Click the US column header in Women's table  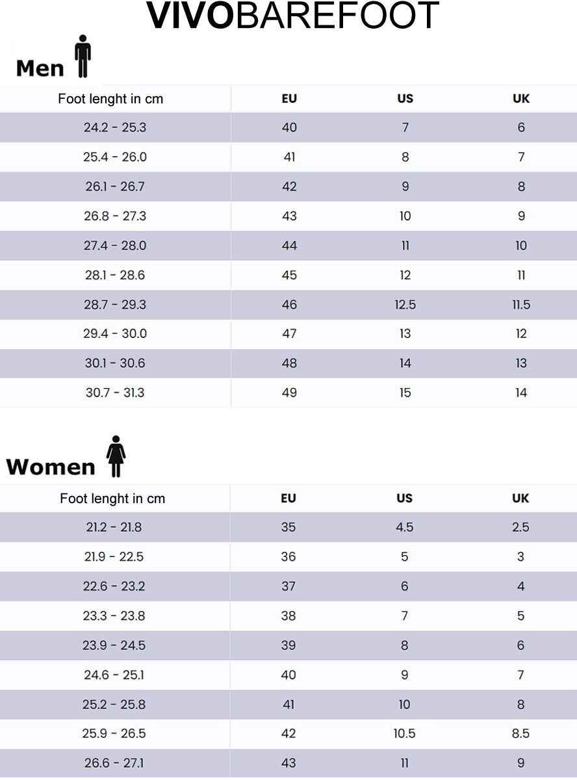pos(404,499)
